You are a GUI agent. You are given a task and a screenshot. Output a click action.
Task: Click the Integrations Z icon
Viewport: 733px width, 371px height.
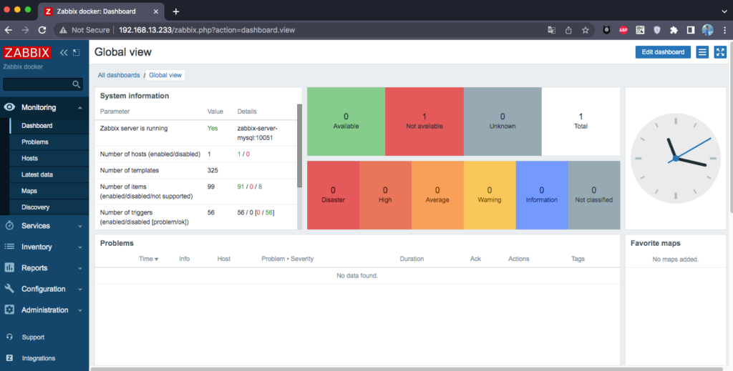[x=10, y=358]
